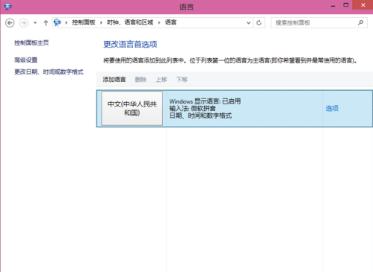Maximize the 语言 window
The image size is (373, 272).
tap(346, 5)
